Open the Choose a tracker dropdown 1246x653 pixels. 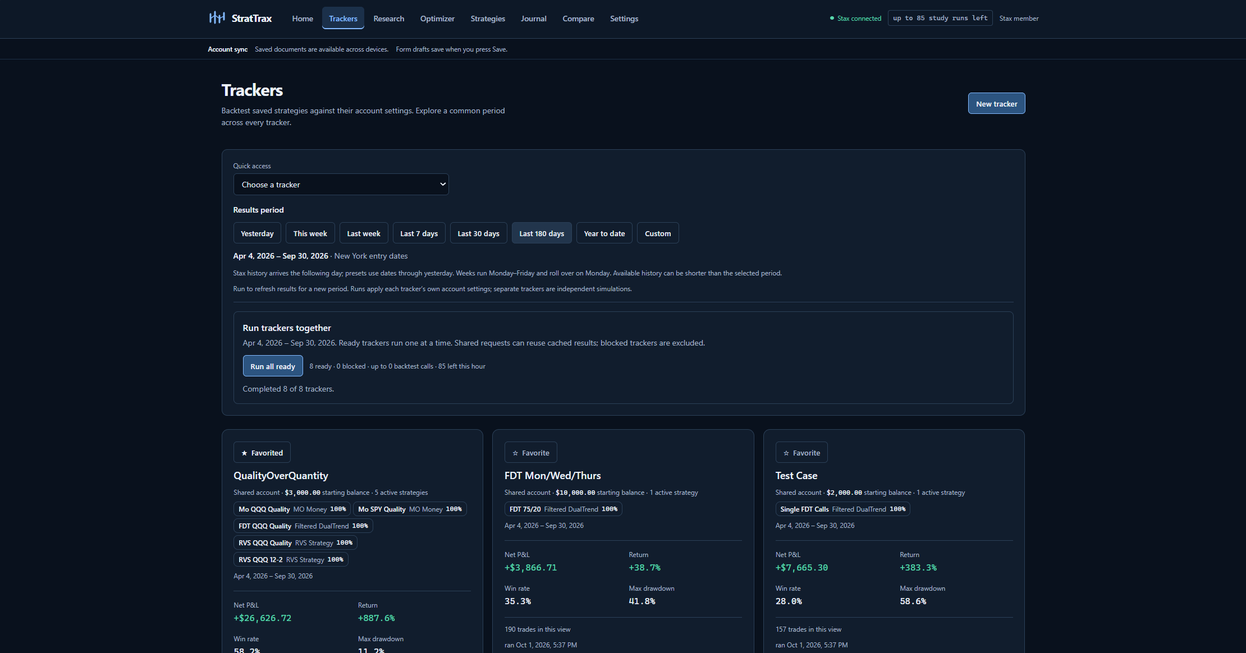click(x=341, y=185)
